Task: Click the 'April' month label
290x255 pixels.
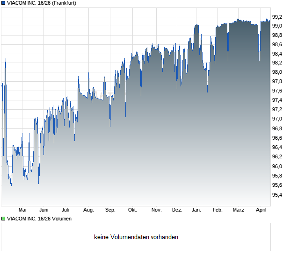Action: pos(261,210)
